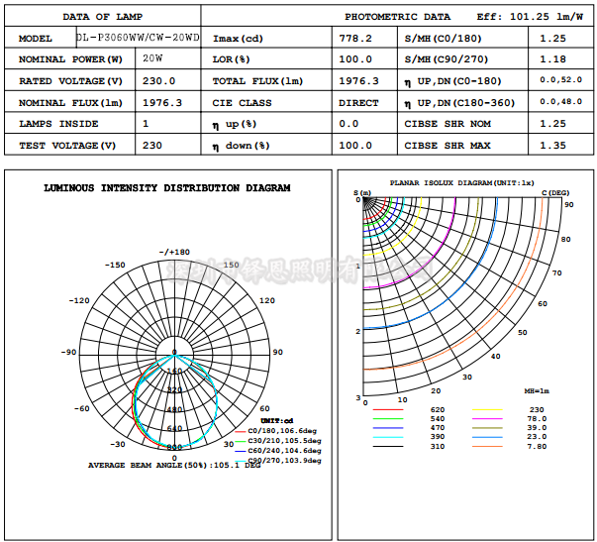Select the total flux value '1976.3'
597x542 pixels.
(358, 81)
